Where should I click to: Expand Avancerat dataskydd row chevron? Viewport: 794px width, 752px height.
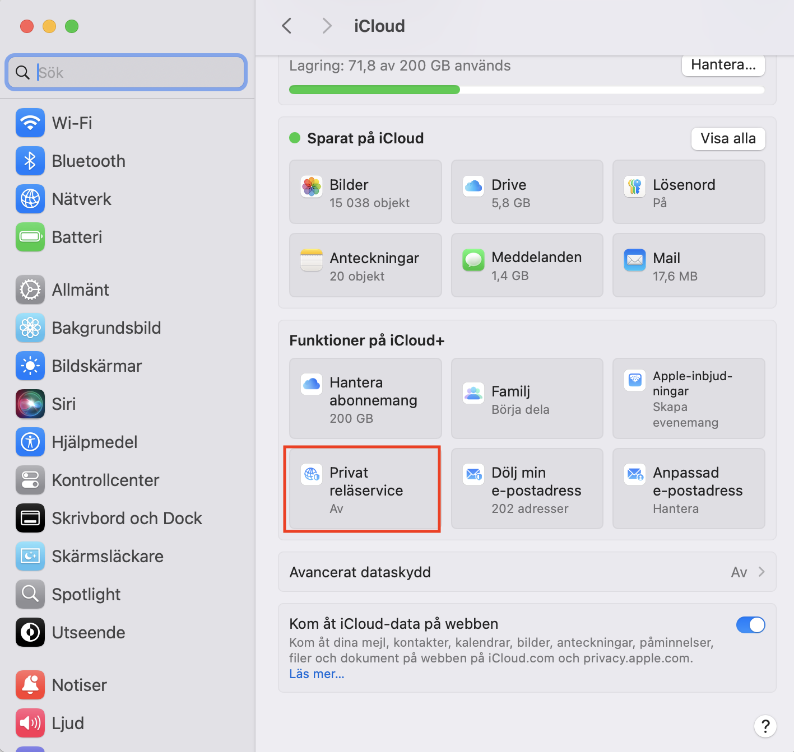point(762,572)
